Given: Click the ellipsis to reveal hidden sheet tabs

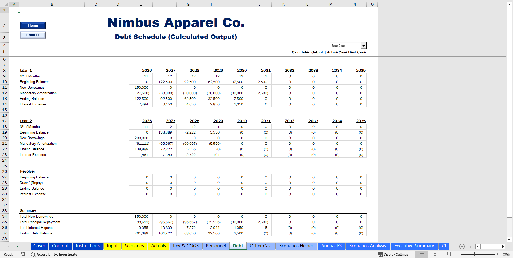Looking at the screenshot, I should (x=453, y=247).
